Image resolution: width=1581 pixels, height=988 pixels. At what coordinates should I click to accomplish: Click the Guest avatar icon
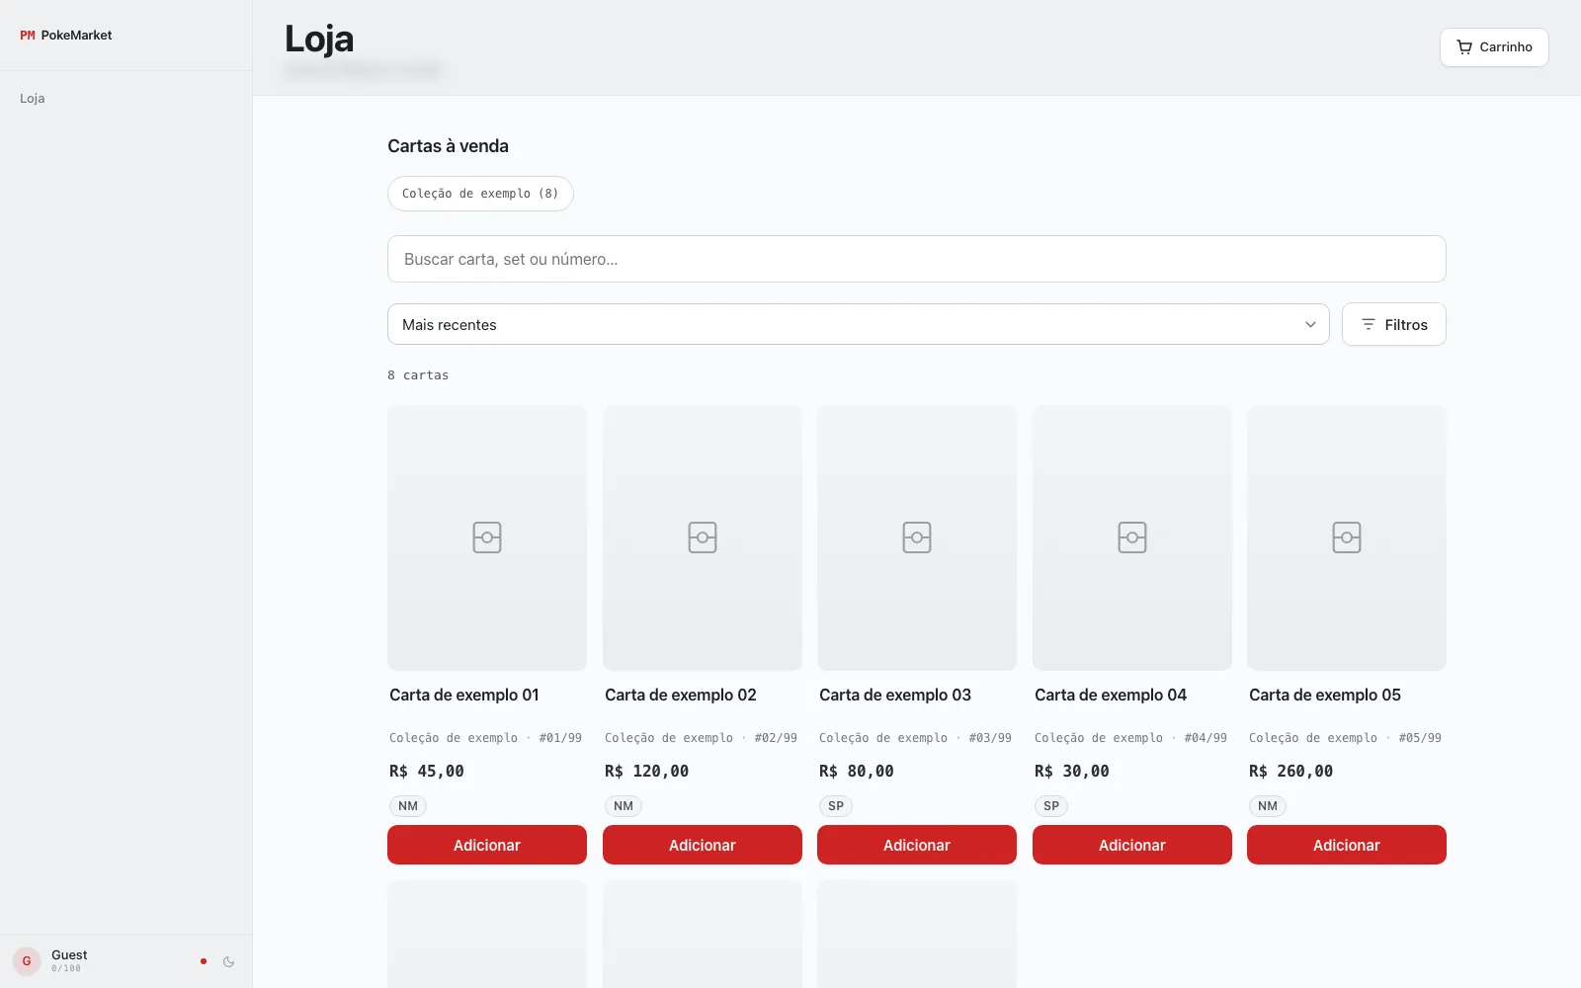click(x=27, y=960)
